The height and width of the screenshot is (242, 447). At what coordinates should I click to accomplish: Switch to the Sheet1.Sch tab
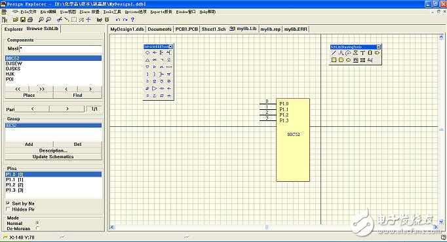(214, 29)
